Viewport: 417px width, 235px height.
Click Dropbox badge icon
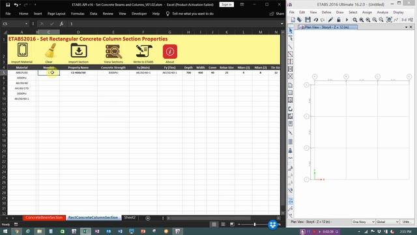tap(272, 225)
